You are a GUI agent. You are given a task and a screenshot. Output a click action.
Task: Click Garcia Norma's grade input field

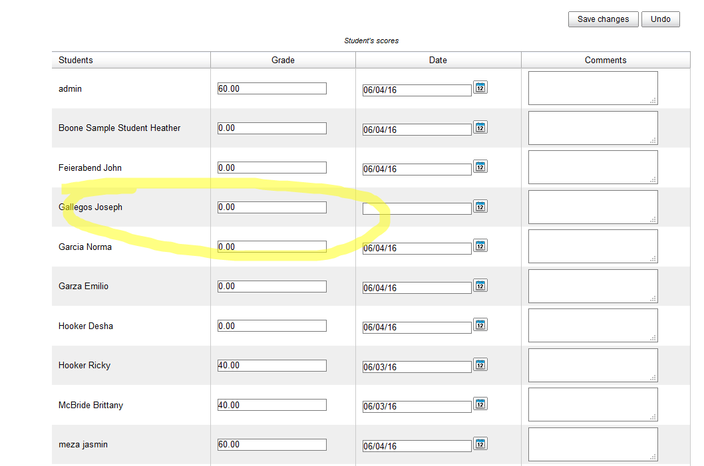pyautogui.click(x=271, y=247)
